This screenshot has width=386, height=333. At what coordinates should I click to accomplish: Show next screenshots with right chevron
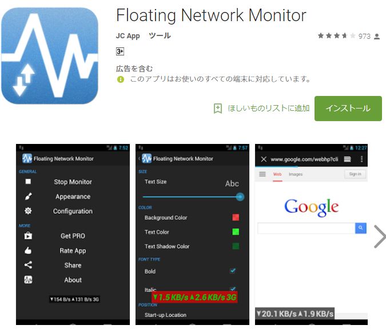pos(380,236)
